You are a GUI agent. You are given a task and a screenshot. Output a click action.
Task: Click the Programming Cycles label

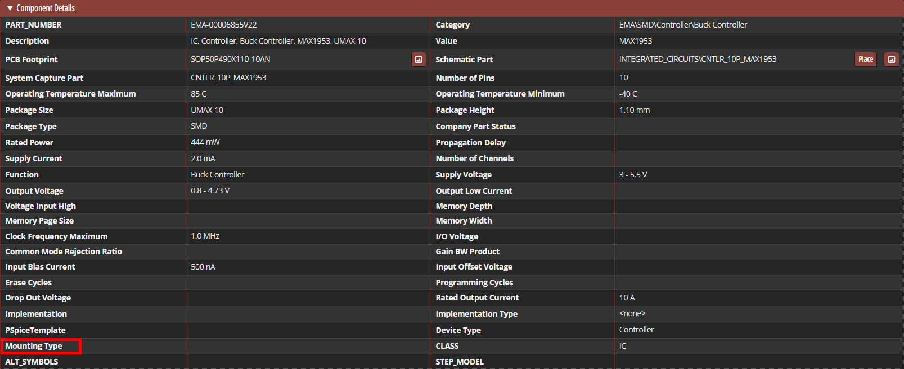(474, 283)
